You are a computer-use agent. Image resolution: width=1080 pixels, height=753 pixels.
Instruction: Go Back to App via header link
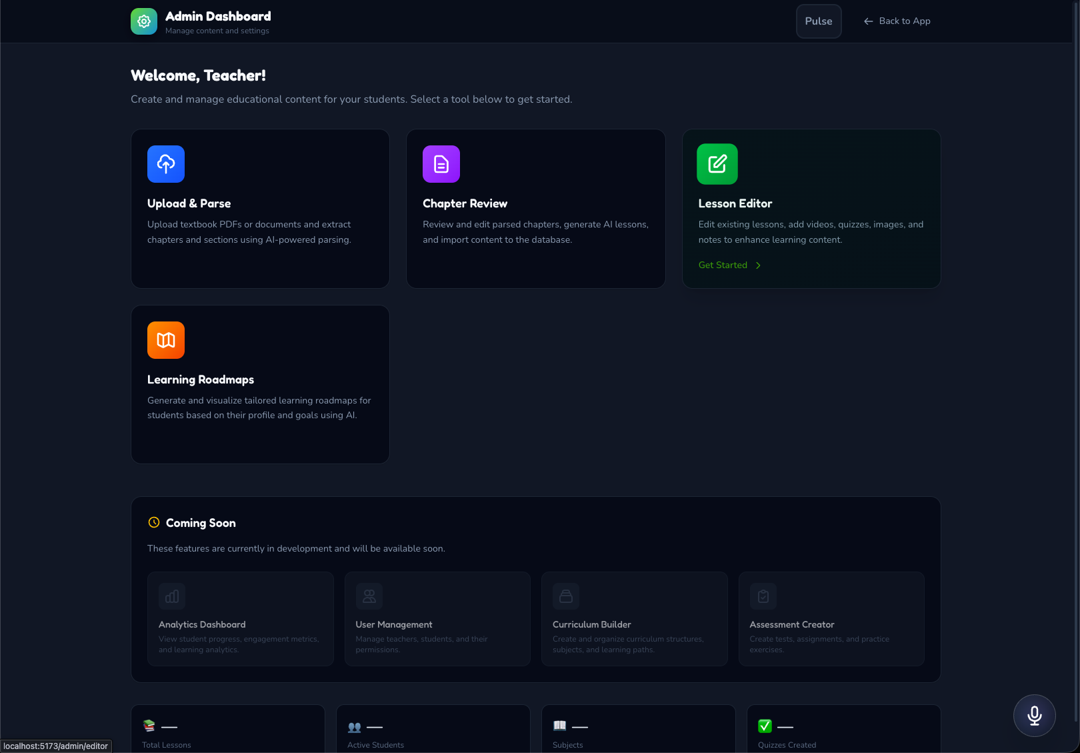pyautogui.click(x=897, y=21)
